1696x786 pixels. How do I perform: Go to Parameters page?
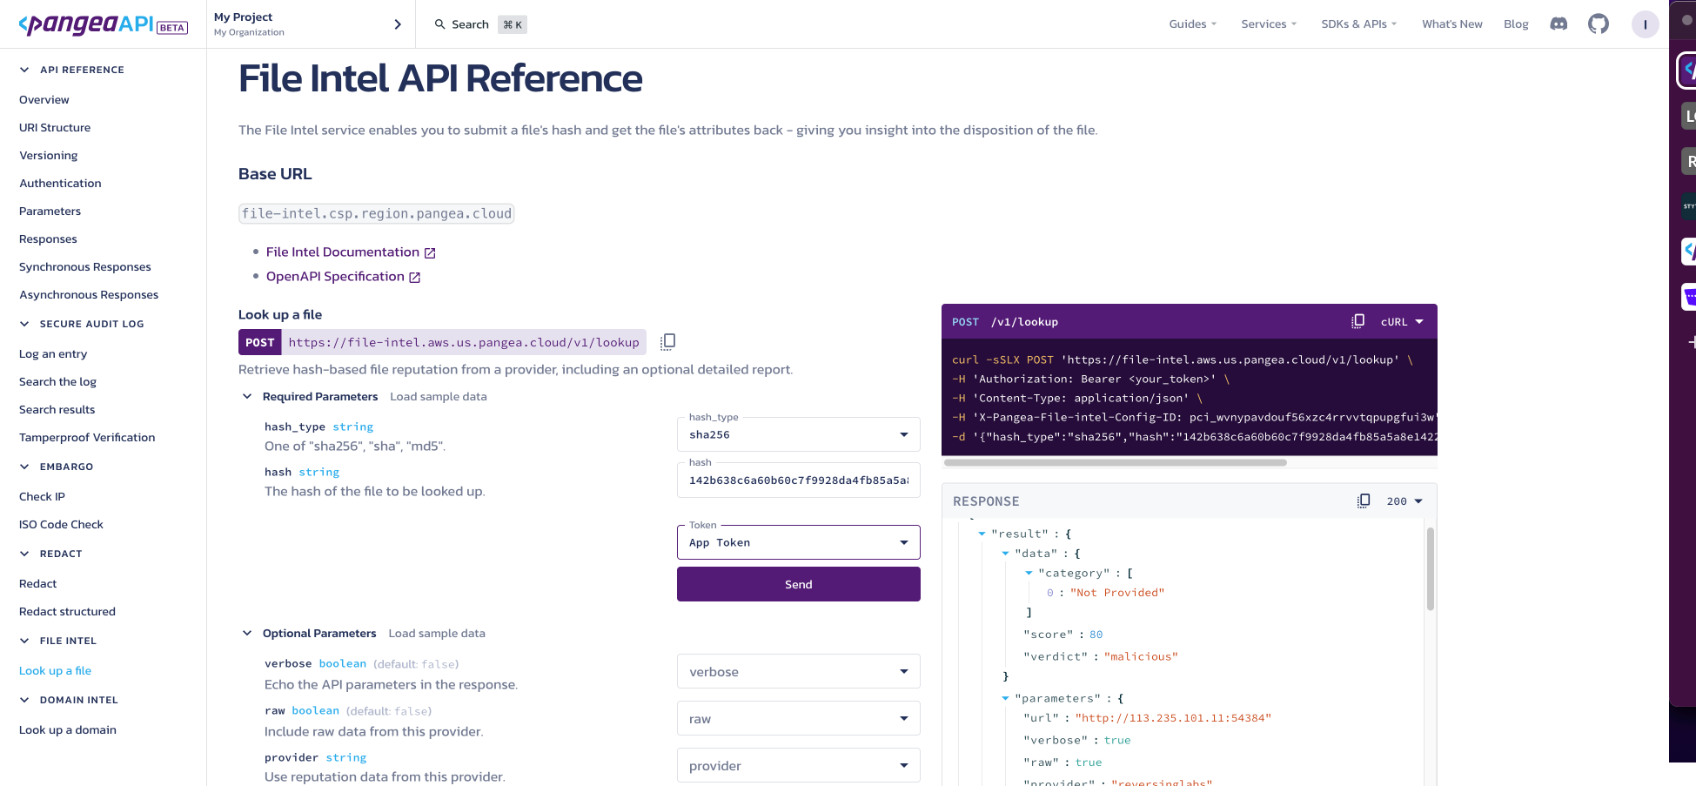click(x=50, y=211)
